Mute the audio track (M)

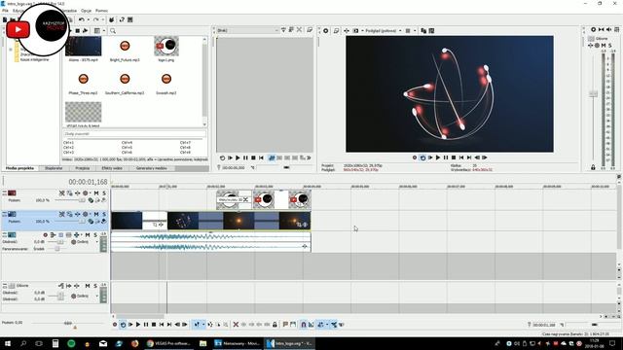[x=88, y=235]
